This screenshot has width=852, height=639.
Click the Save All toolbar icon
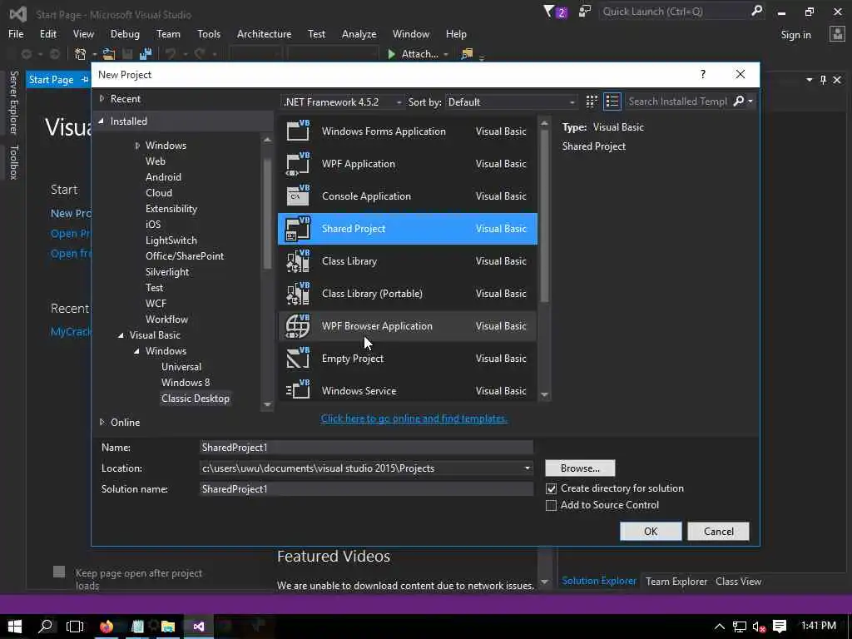pos(146,54)
